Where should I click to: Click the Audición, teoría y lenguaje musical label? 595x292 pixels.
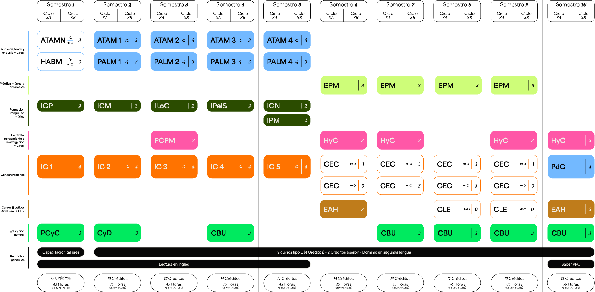13,51
